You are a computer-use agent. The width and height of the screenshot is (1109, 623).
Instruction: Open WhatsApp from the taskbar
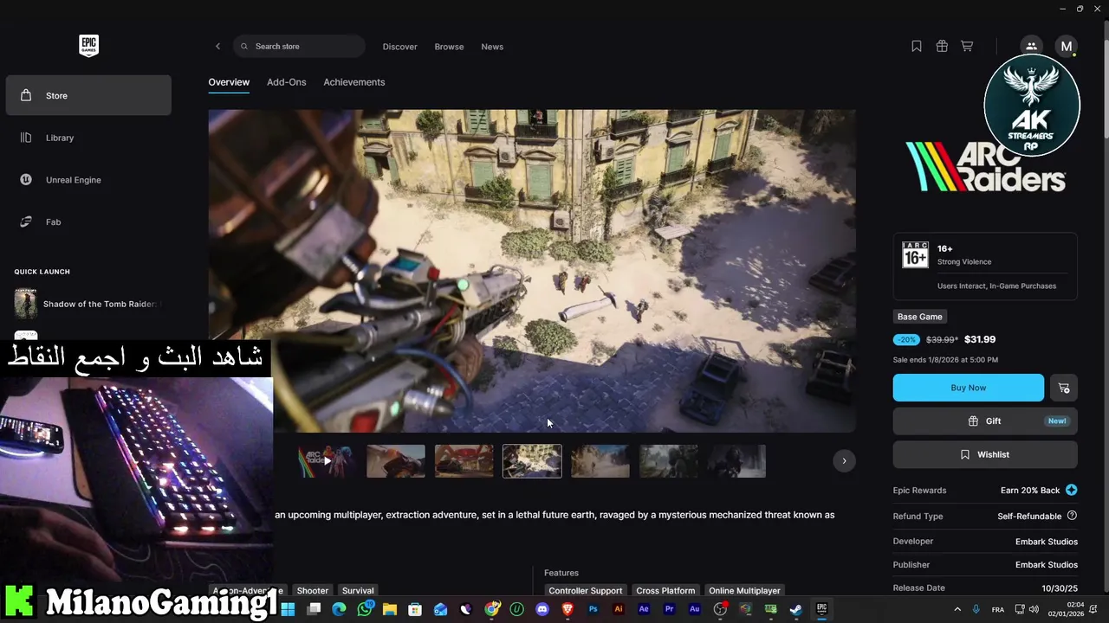point(365,609)
